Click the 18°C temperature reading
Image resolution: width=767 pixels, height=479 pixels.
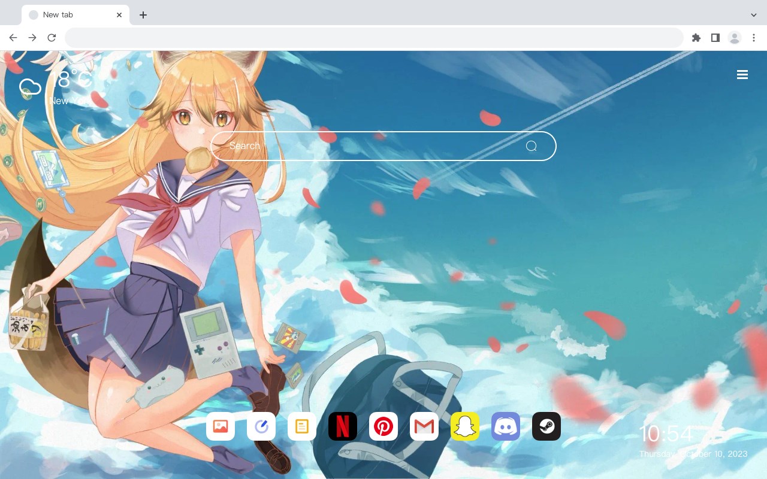point(70,80)
